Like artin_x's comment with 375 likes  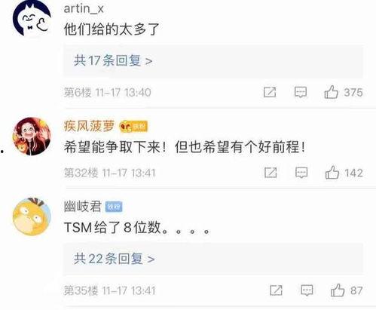pos(331,92)
